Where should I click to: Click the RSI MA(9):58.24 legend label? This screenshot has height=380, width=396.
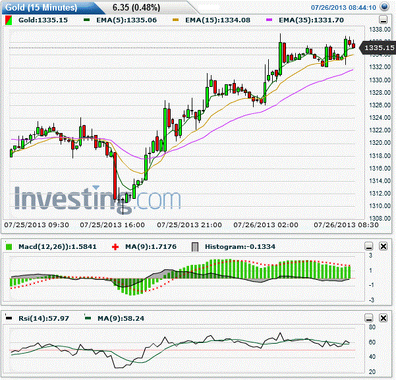pyautogui.click(x=121, y=318)
